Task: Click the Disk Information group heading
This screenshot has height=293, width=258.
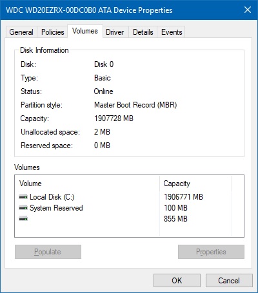Action: [x=45, y=50]
